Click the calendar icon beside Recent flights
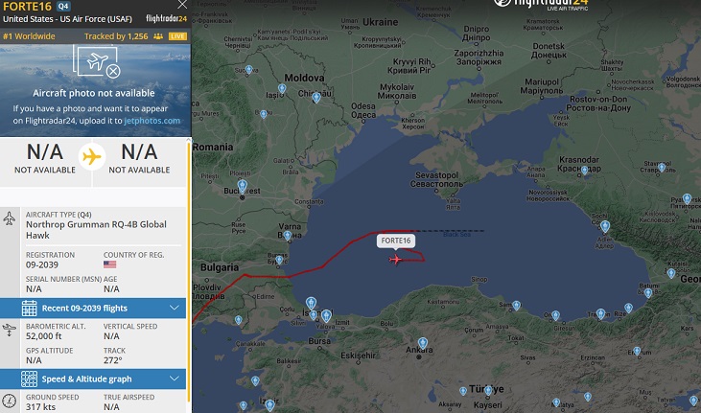Screen dimensions: 701x413 tap(29, 309)
